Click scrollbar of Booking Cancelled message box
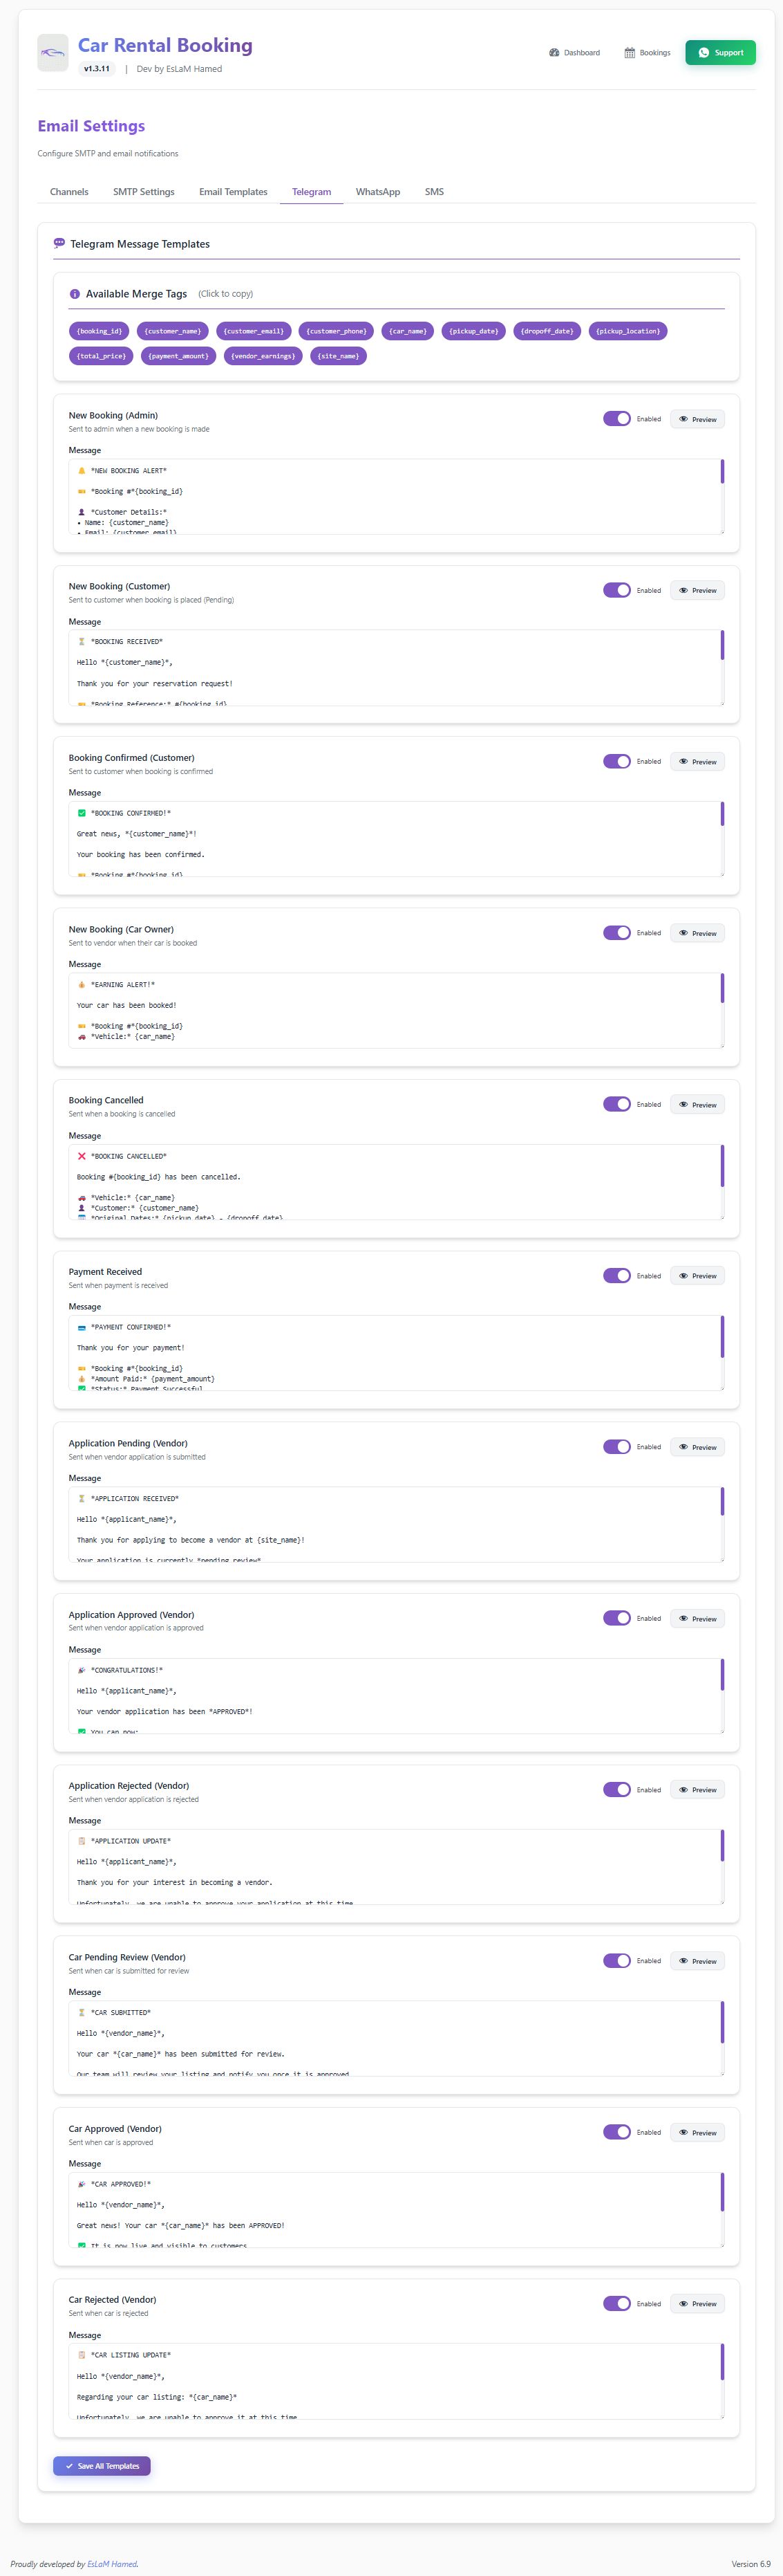 click(x=722, y=1166)
